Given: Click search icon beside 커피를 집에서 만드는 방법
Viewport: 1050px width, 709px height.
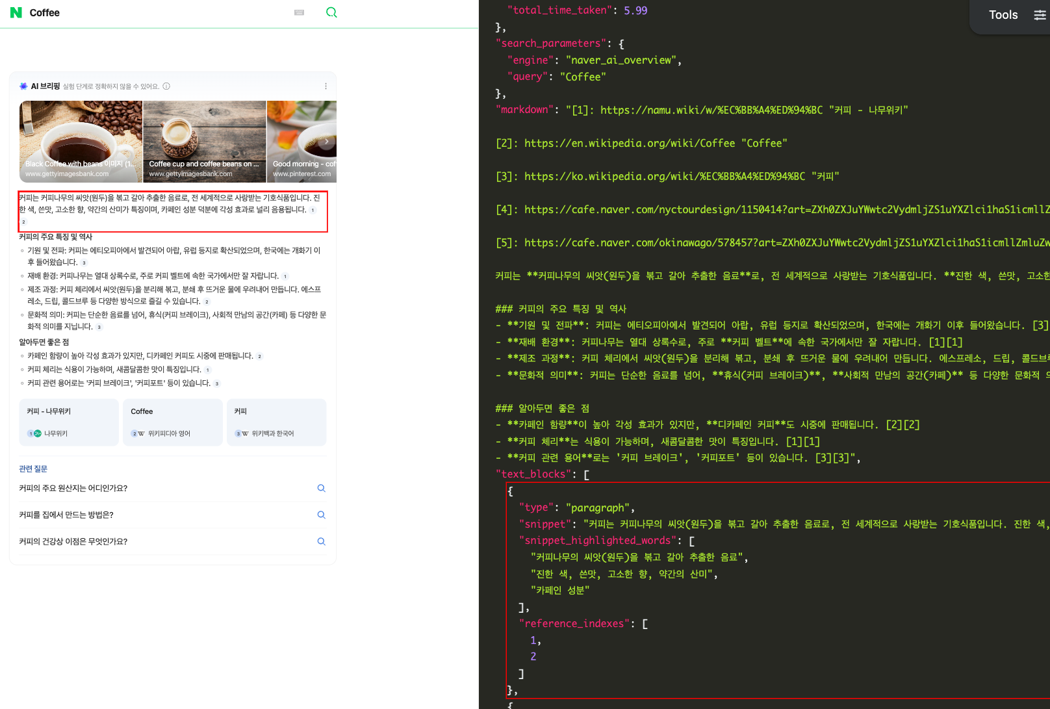Looking at the screenshot, I should click(321, 515).
